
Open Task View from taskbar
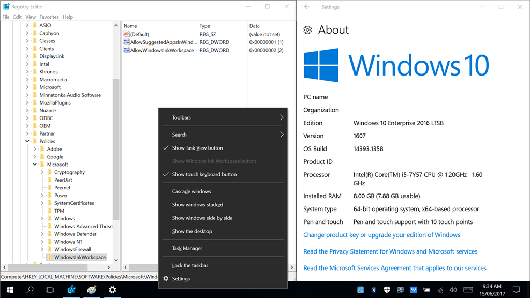[x=50, y=290]
